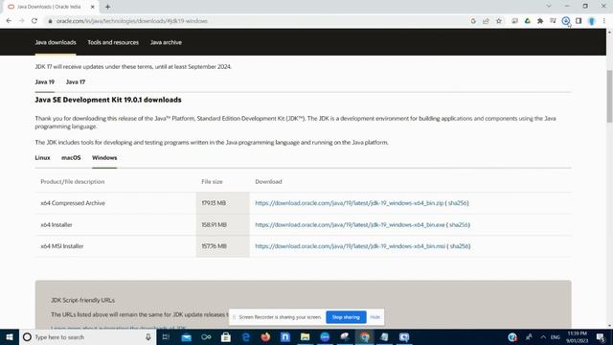
Task: Select the Windows platform tab
Action: pos(104,157)
